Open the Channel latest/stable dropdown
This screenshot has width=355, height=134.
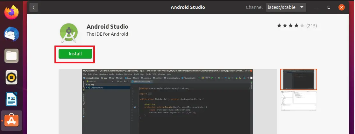(x=286, y=7)
